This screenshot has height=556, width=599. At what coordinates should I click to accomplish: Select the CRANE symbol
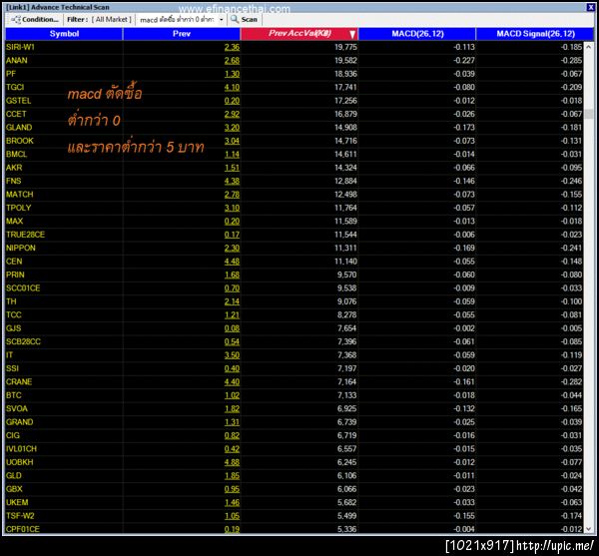19,382
